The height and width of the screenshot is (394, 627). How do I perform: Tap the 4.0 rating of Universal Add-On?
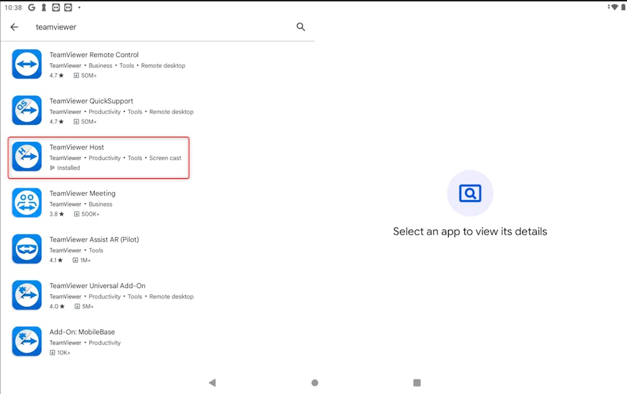[56, 307]
